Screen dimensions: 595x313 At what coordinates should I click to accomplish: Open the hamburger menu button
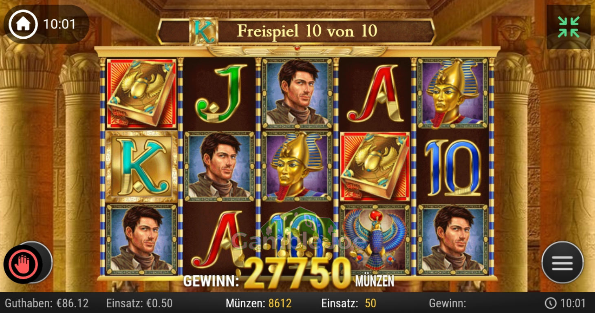click(562, 262)
